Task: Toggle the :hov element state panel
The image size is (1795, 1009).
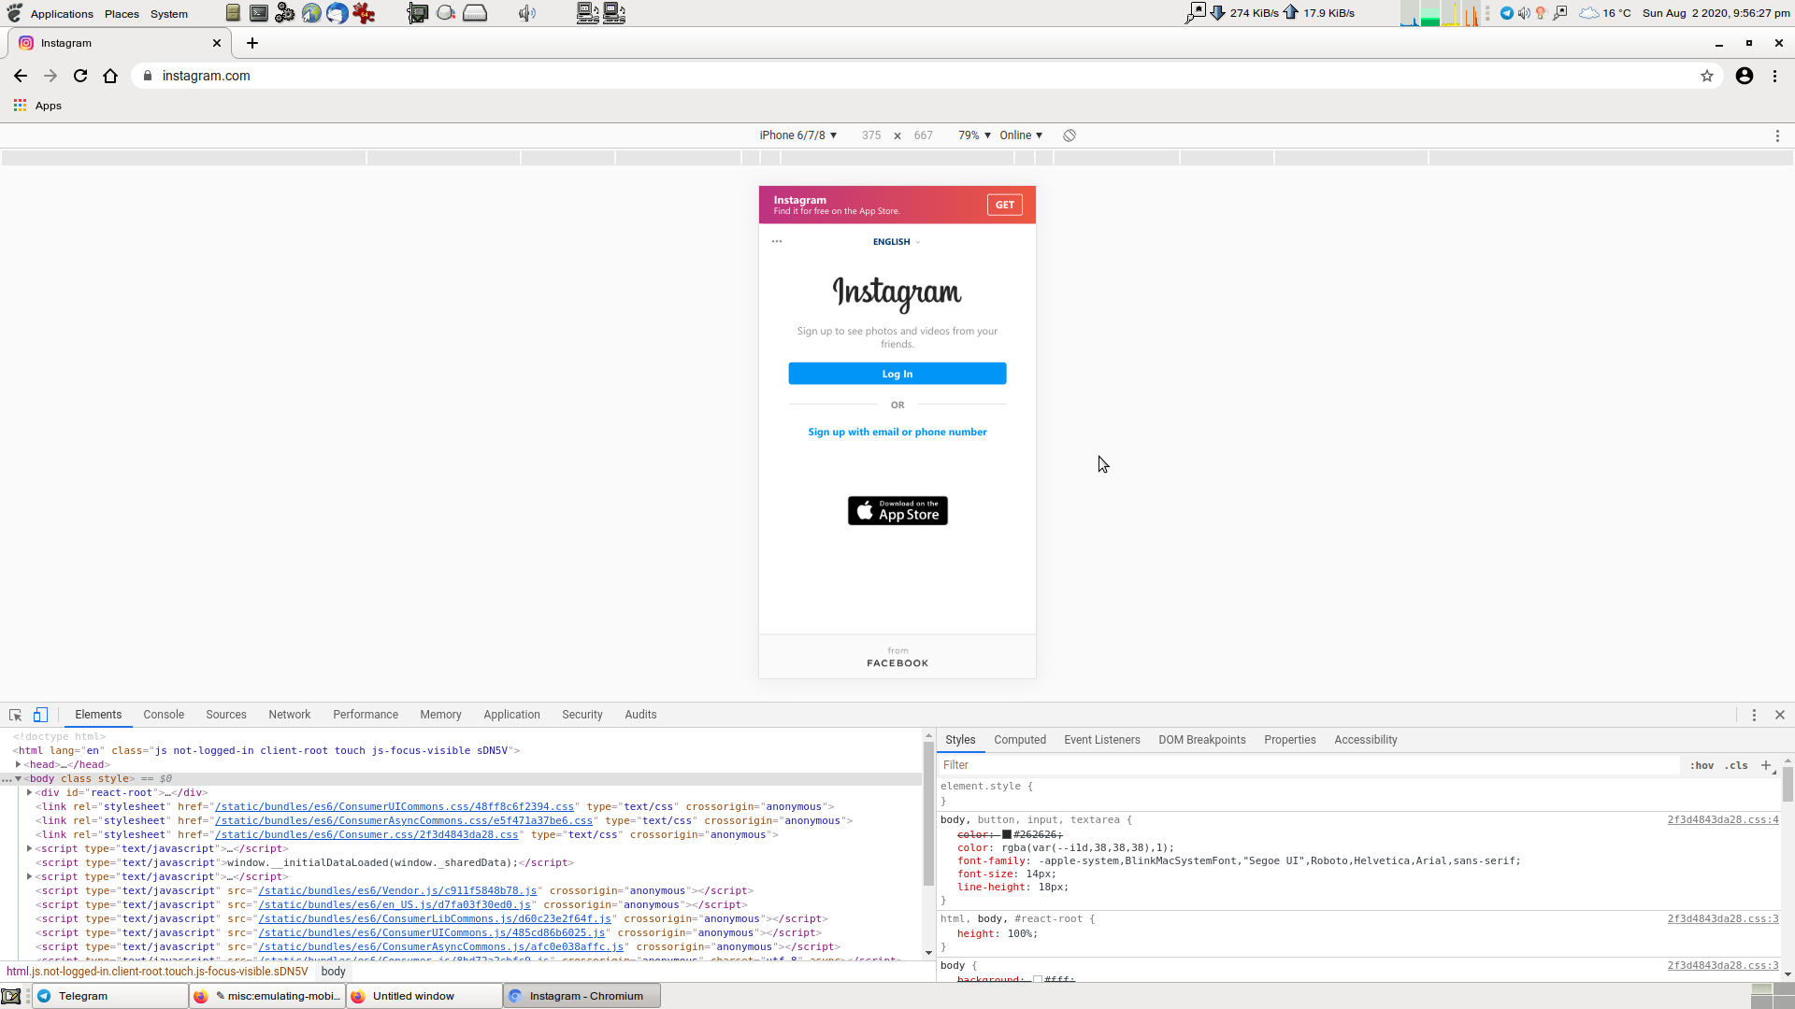Action: [1702, 765]
